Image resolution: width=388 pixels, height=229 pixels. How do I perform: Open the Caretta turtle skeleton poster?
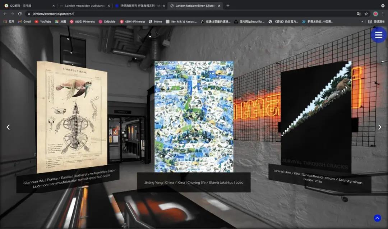[x=72, y=117]
